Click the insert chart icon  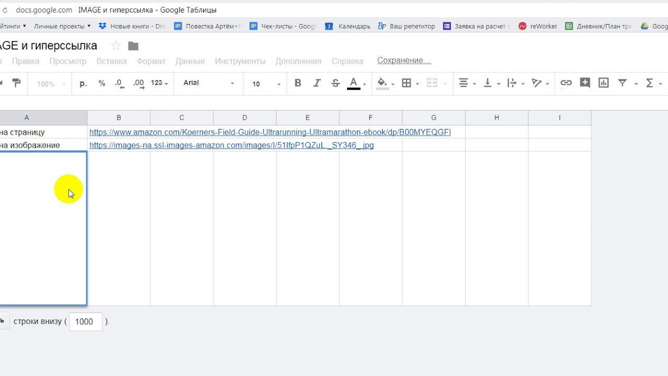[x=603, y=83]
